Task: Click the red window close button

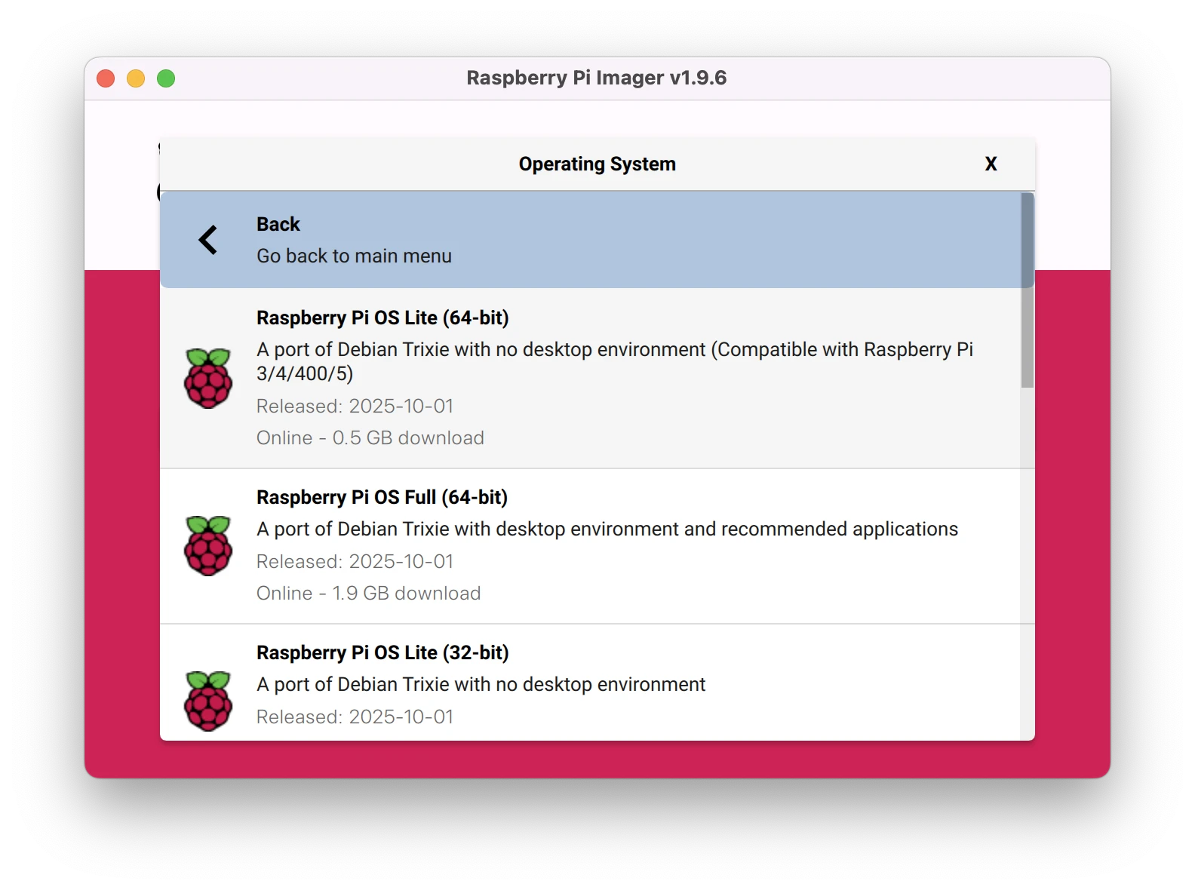Action: point(106,78)
